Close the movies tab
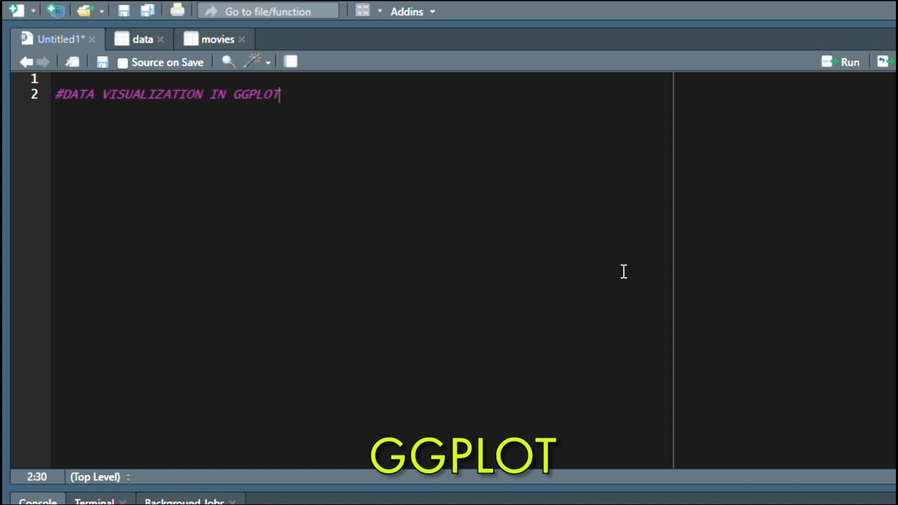This screenshot has width=898, height=505. 242,39
